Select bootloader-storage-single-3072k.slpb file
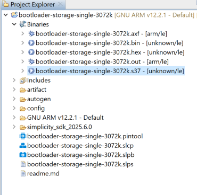This screenshot has height=195, width=197. point(81,155)
